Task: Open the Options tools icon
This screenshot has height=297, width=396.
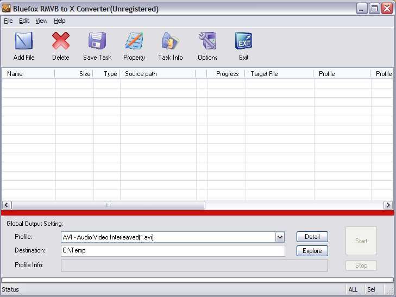Action: point(208,41)
